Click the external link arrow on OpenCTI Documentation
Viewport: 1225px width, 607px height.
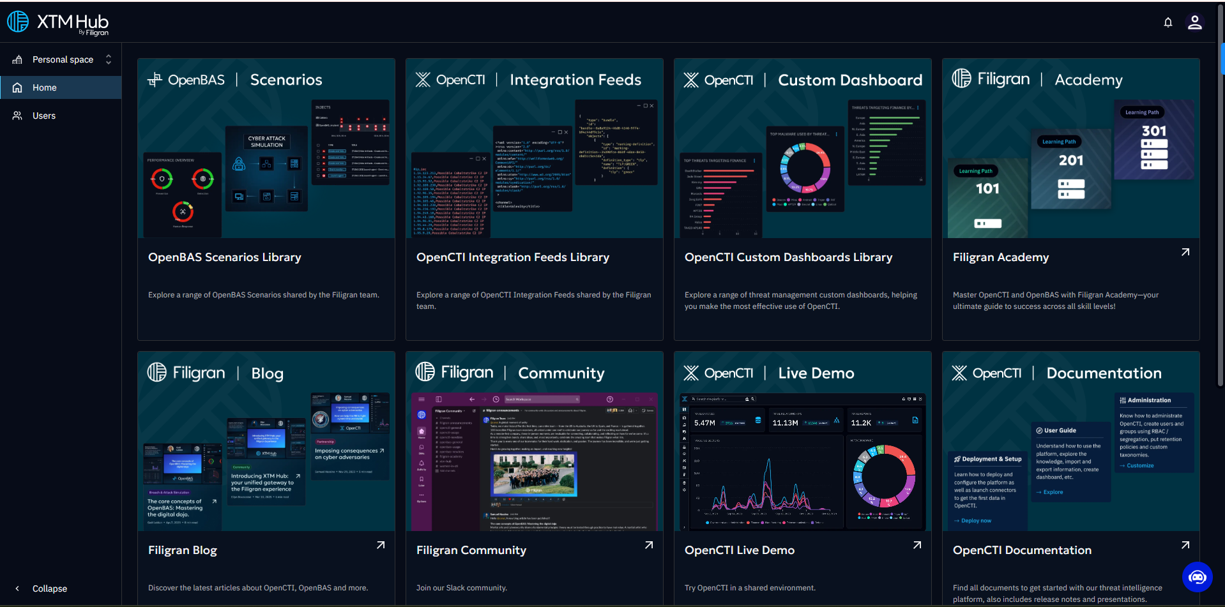click(1185, 545)
